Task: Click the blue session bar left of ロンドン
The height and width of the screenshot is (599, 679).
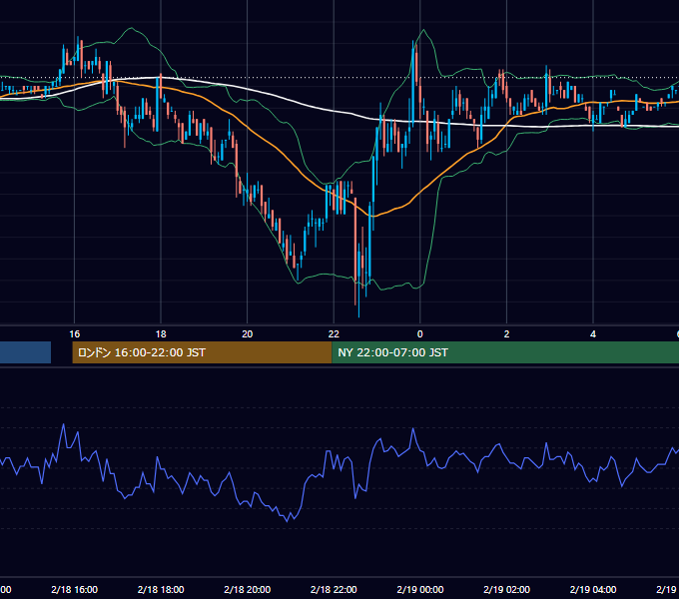Action: coord(25,352)
